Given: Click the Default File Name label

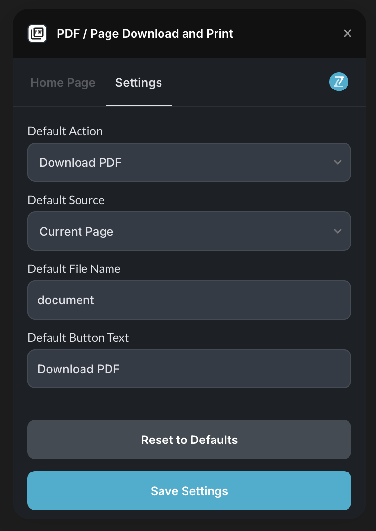Looking at the screenshot, I should [x=74, y=269].
